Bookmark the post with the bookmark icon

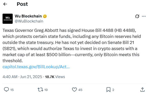coord(108,90)
